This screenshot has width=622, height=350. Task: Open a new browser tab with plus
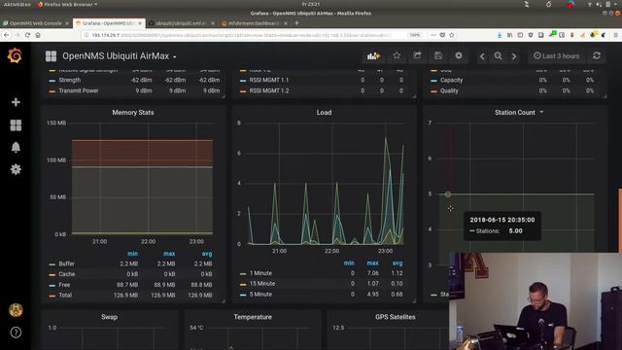pos(296,23)
